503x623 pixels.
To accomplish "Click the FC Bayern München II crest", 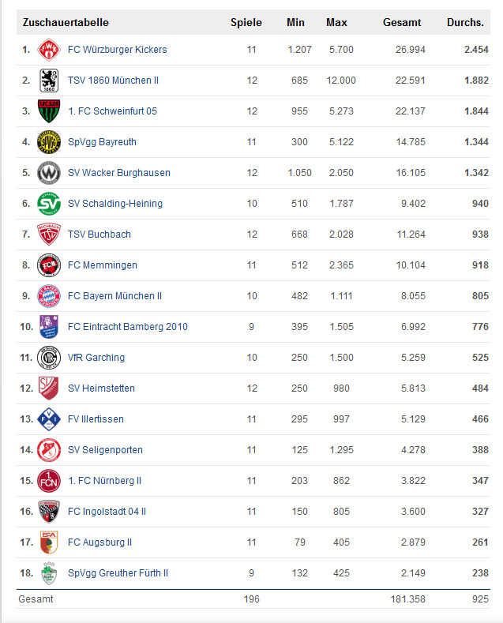I will (x=49, y=296).
